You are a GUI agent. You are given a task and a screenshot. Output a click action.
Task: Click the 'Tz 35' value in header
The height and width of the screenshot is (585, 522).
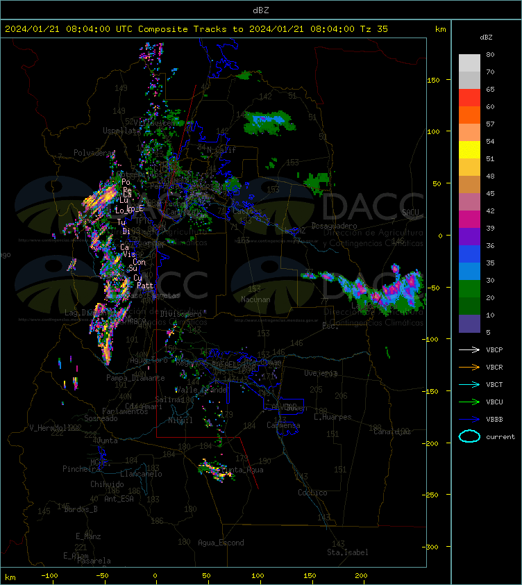click(x=374, y=29)
